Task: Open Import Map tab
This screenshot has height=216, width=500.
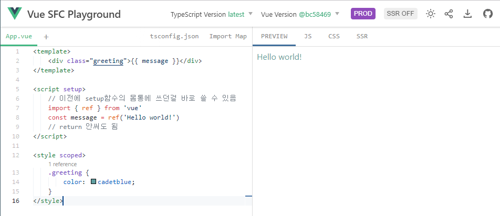Action: click(228, 36)
